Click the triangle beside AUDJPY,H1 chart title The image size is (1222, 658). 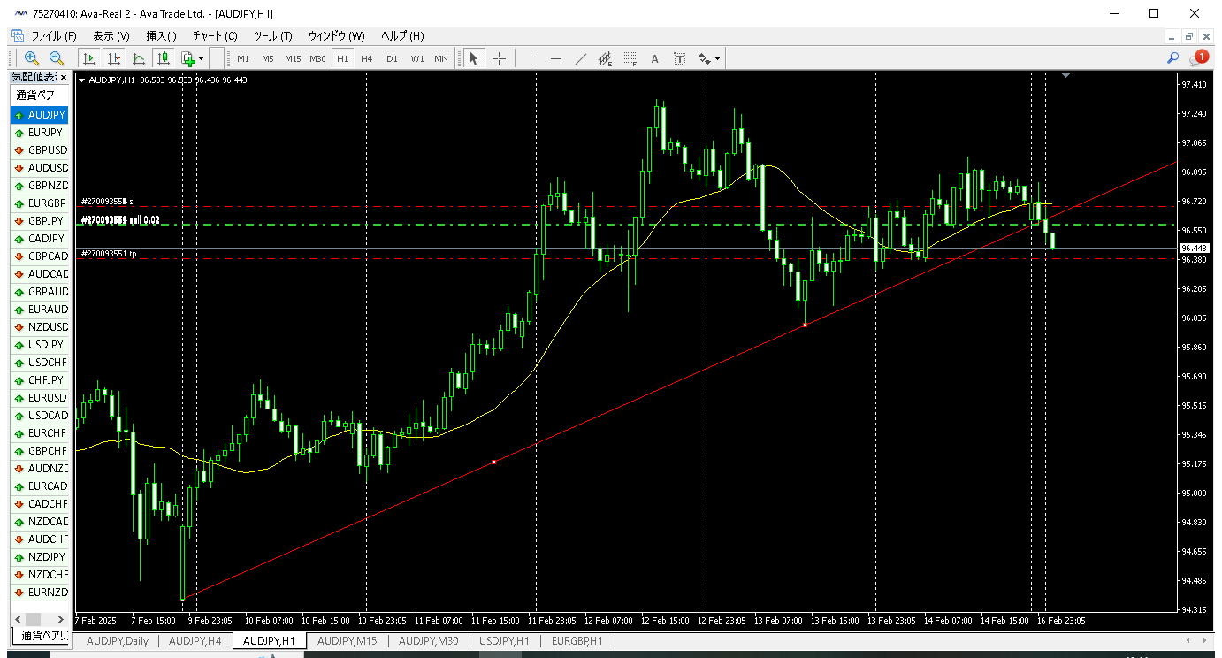[x=82, y=80]
